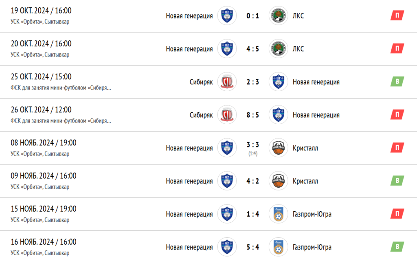Open the 3 : 3 score with penalties

click(252, 145)
